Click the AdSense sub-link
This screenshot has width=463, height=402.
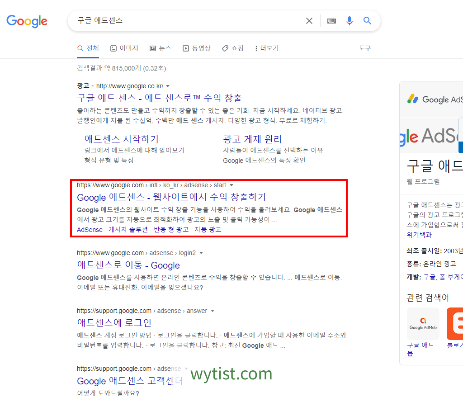(x=90, y=230)
